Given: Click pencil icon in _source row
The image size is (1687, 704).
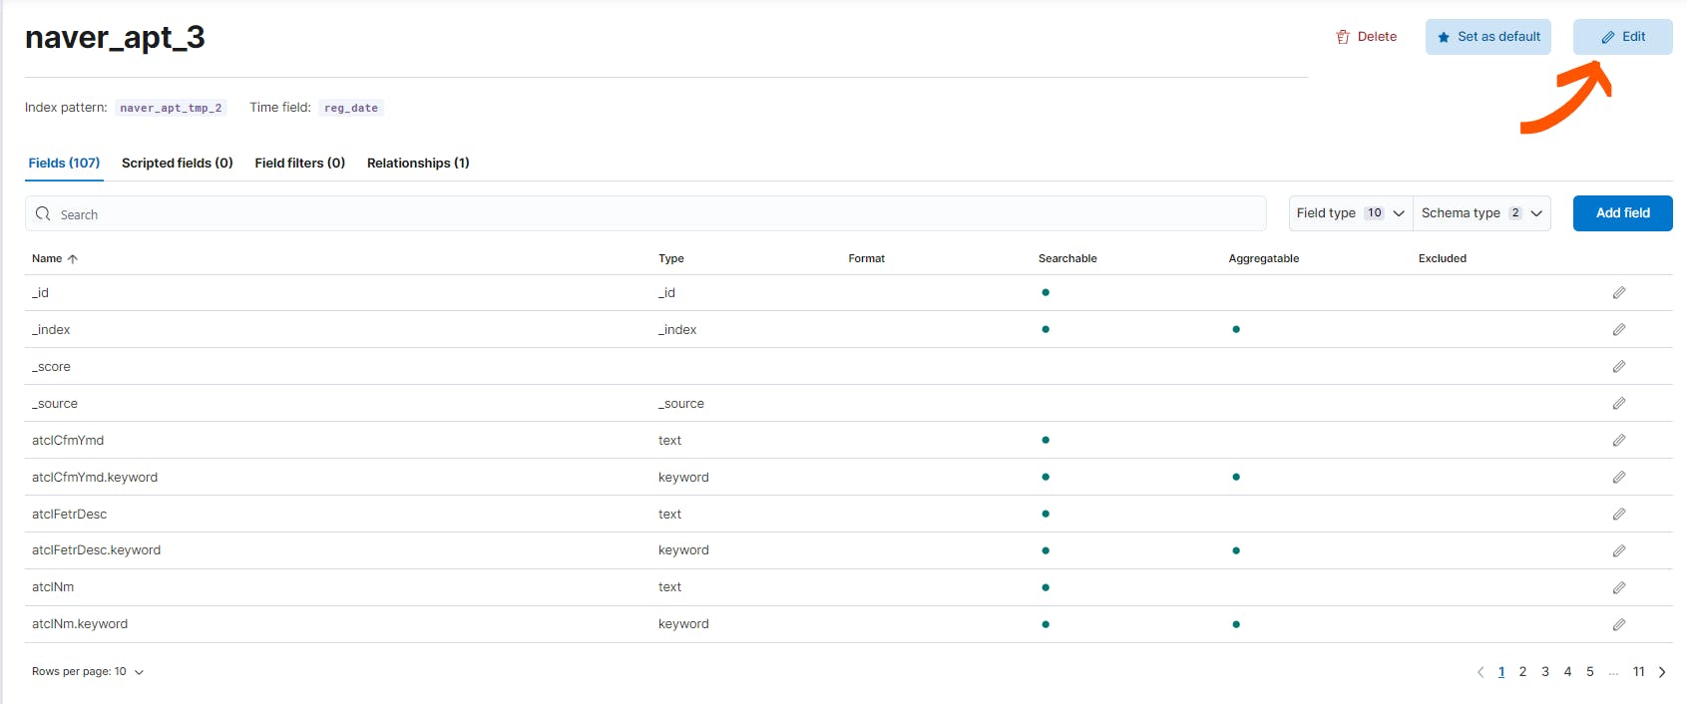Looking at the screenshot, I should [x=1619, y=403].
